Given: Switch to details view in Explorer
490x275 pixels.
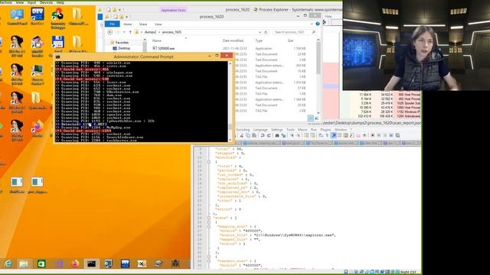Looking at the screenshot, I should click(x=311, y=118).
